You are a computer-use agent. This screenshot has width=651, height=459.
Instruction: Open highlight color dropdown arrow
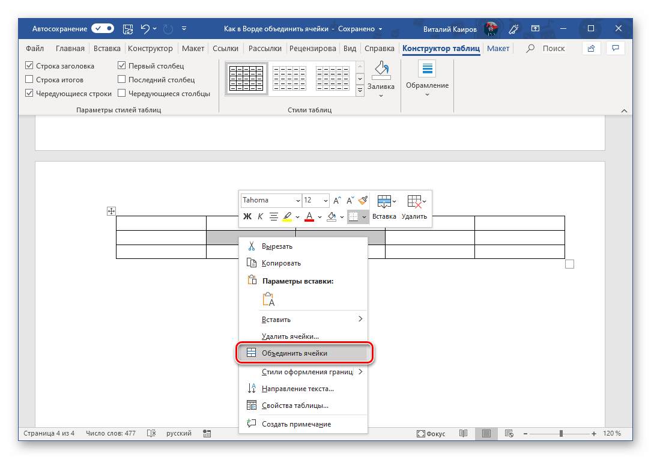(297, 217)
